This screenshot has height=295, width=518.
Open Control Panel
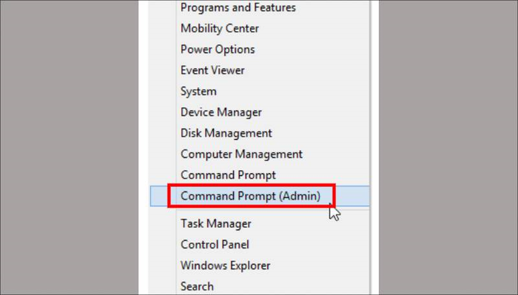215,245
